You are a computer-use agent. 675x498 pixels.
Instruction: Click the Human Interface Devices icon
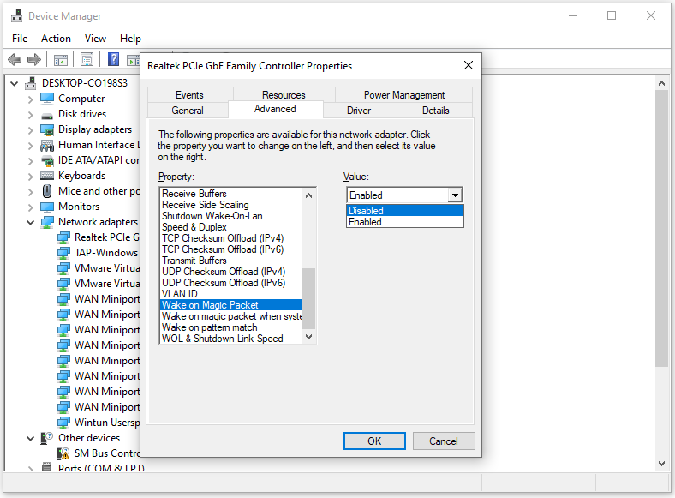pos(47,146)
